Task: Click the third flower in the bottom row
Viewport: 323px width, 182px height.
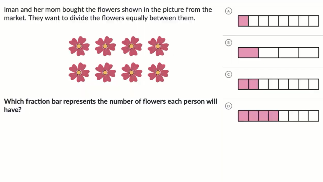Action: click(131, 73)
